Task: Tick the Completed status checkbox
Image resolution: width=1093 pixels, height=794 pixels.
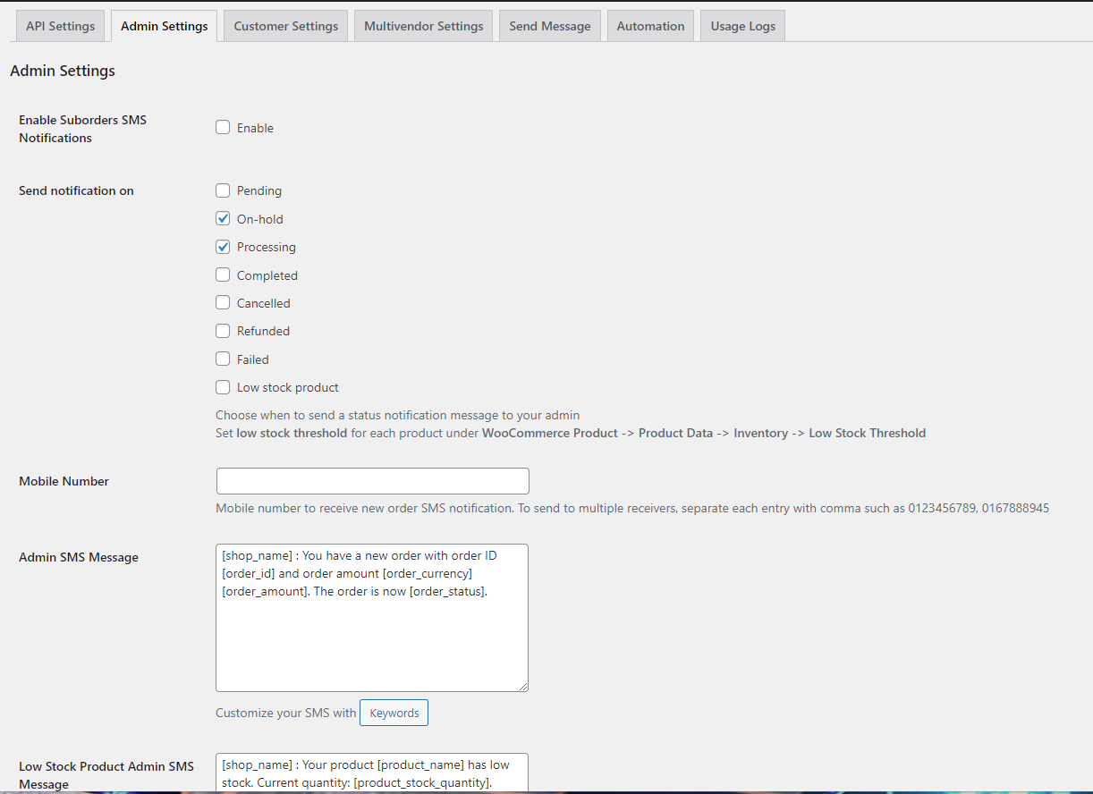Action: pos(223,275)
